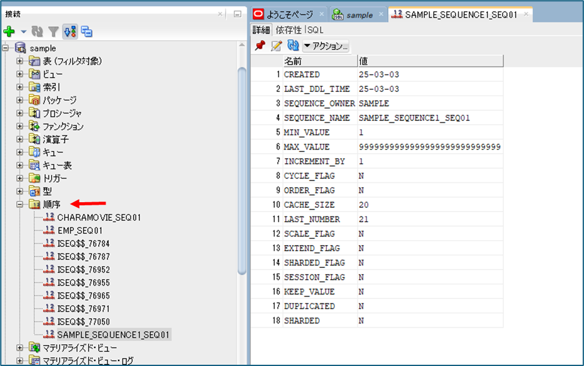Image resolution: width=584 pixels, height=366 pixels.
Task: Expand the パッケージ folder node
Action: pyautogui.click(x=20, y=100)
